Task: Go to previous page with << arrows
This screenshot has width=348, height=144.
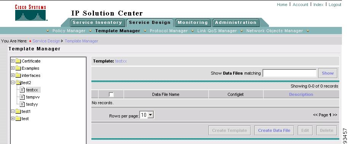Action: coord(315,115)
